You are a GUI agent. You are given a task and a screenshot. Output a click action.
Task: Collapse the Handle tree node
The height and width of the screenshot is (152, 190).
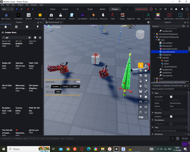158,58
